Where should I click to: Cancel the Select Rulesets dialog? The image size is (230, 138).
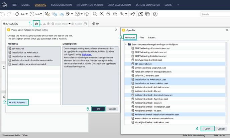112,109
